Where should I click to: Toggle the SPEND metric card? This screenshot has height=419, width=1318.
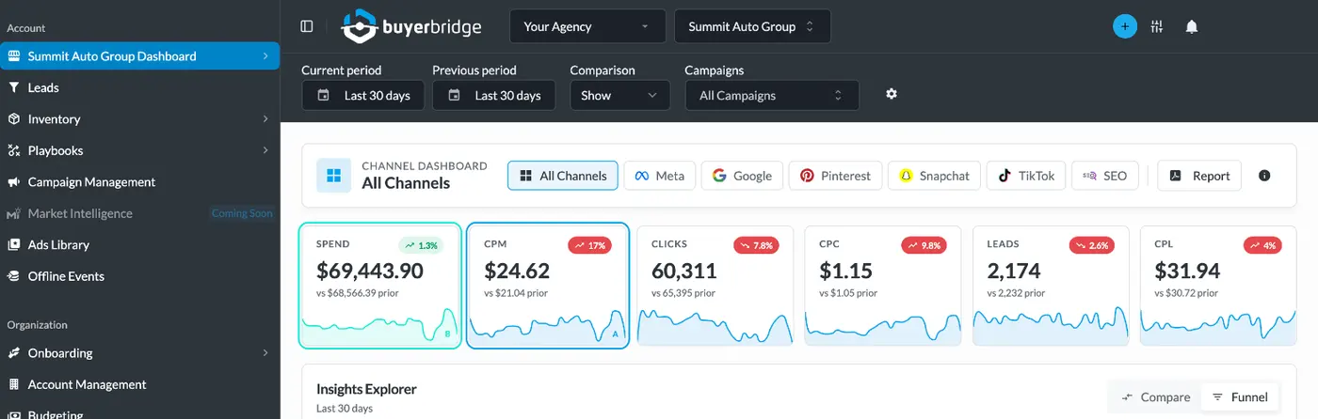(380, 286)
